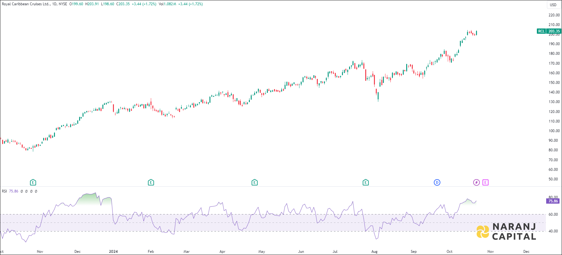Image resolution: width=562 pixels, height=255 pixels.
Task: Click the earnings marker near November 2023
Action: coord(33,183)
